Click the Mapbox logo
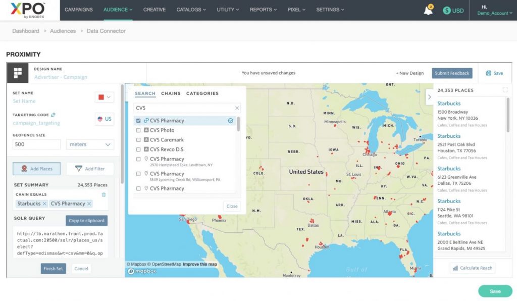The height and width of the screenshot is (301, 517). [142, 271]
